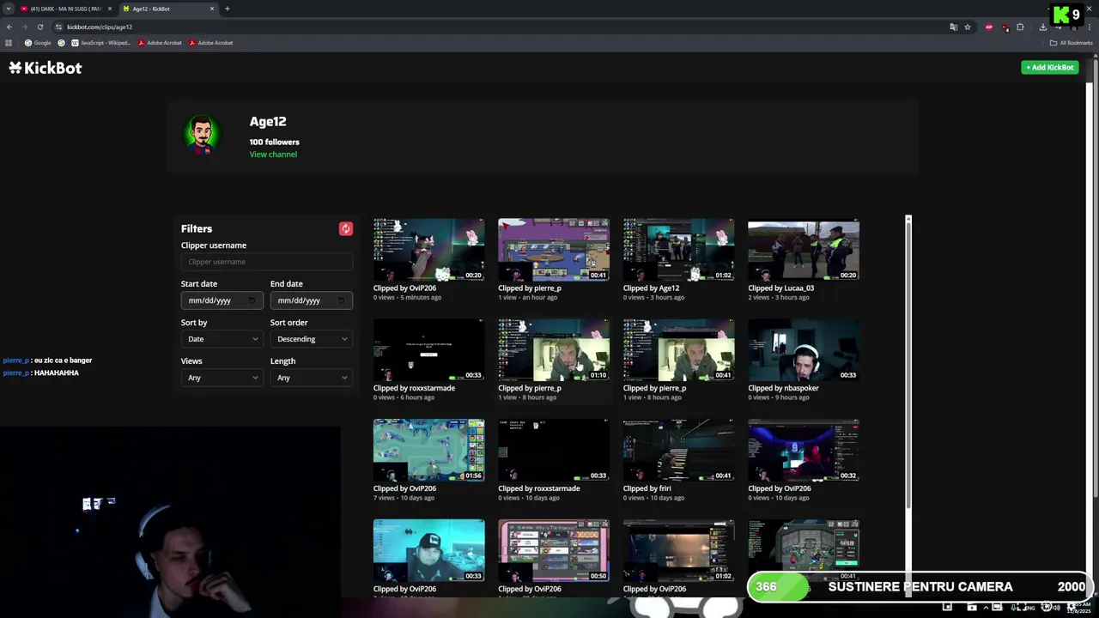
Task: Open the Sort by Date dropdown
Action: click(x=222, y=339)
